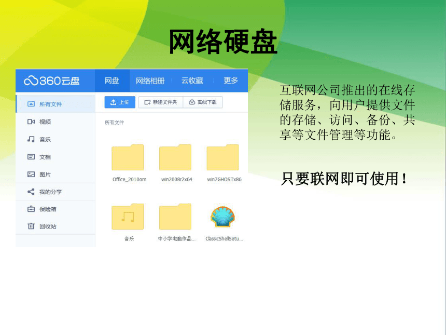The image size is (446, 335).
Task: Click the 所有文件 sidebar icon
Action: click(x=31, y=104)
